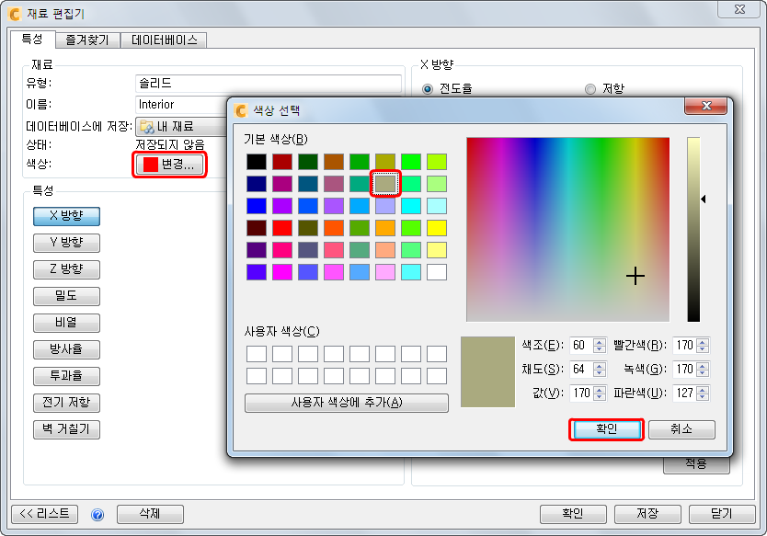
Task: Switch to the 즐겨찾기 tab
Action: click(x=89, y=40)
